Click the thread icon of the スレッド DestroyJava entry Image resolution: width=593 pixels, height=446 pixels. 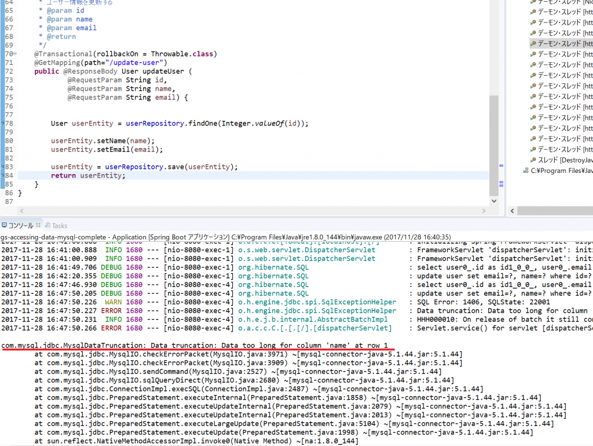[x=533, y=160]
